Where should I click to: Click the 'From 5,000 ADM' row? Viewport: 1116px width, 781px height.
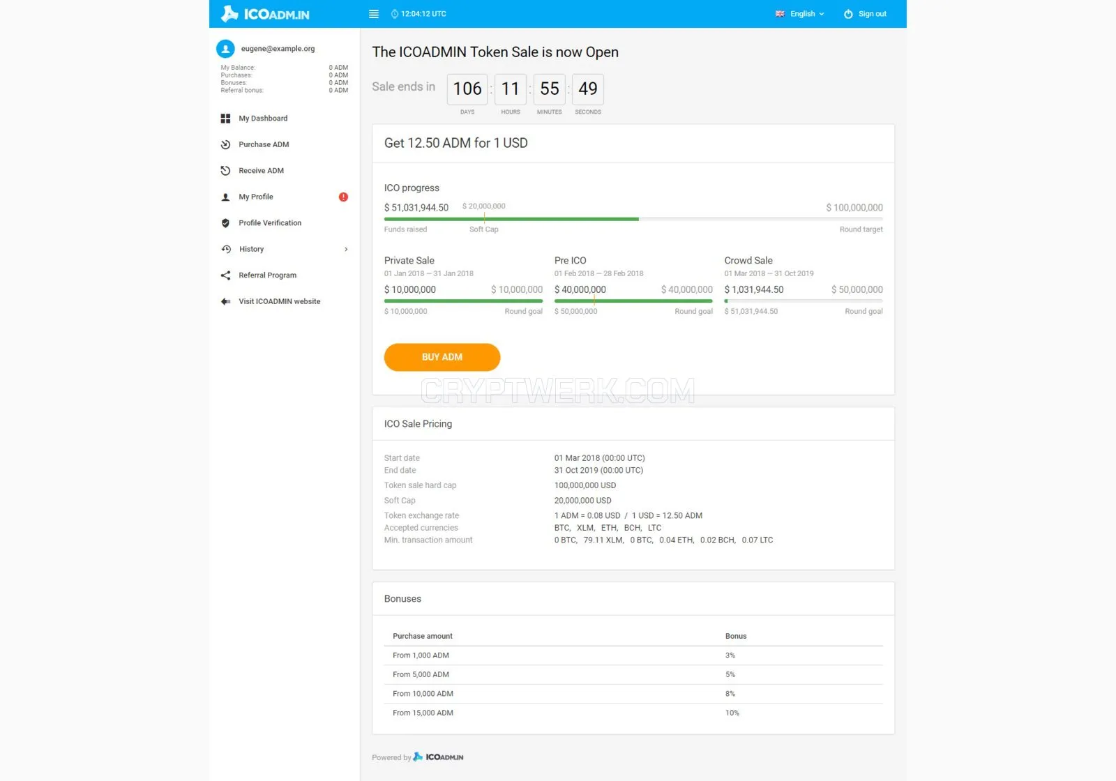(633, 674)
